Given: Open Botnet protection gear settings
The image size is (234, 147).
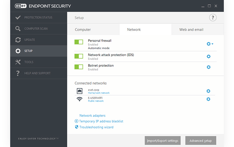Looking at the screenshot, I should (209, 67).
